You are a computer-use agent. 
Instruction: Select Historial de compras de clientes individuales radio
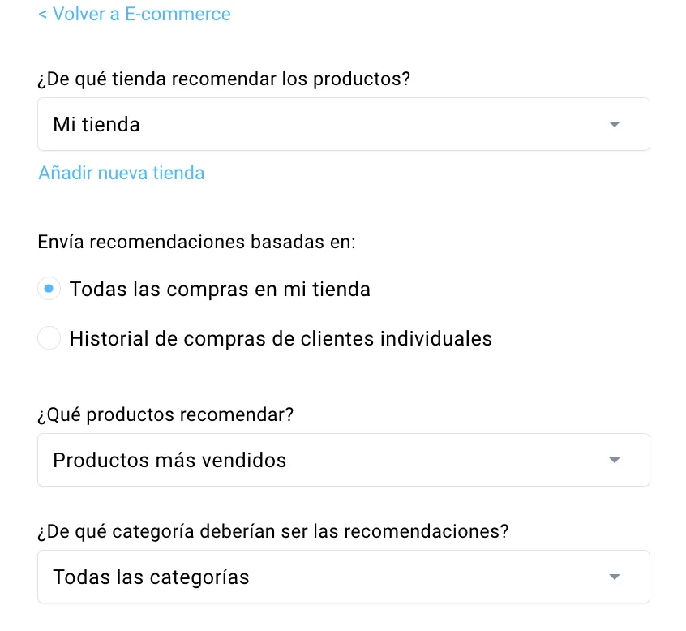pos(49,338)
